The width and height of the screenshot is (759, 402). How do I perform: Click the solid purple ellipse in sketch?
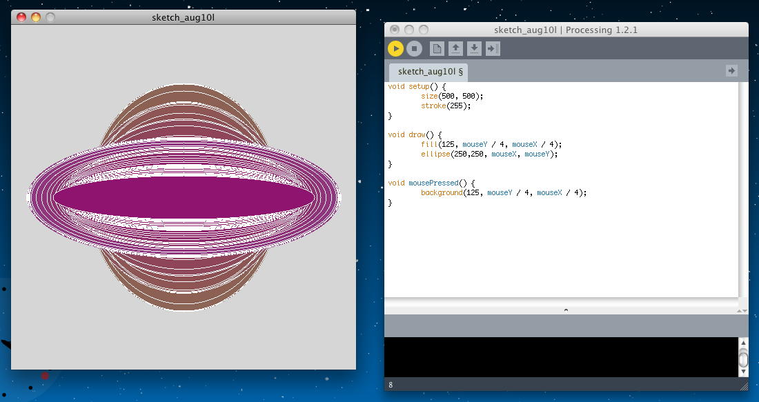click(184, 197)
